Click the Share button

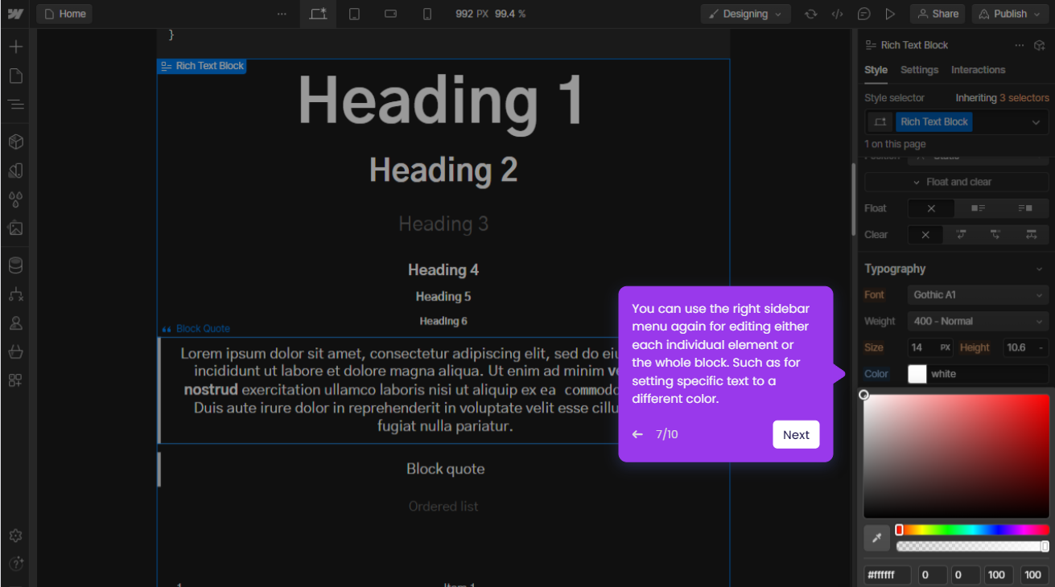coord(937,14)
